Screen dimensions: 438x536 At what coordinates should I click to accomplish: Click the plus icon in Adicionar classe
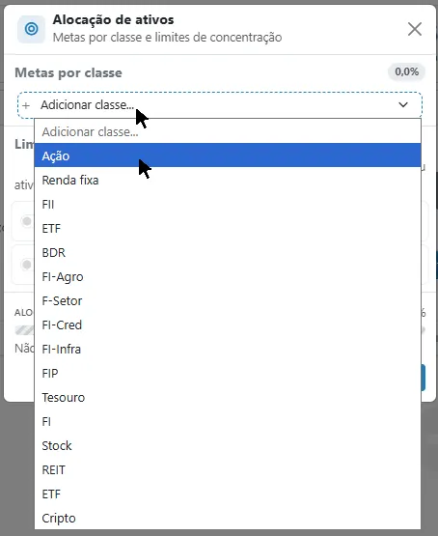coord(26,105)
